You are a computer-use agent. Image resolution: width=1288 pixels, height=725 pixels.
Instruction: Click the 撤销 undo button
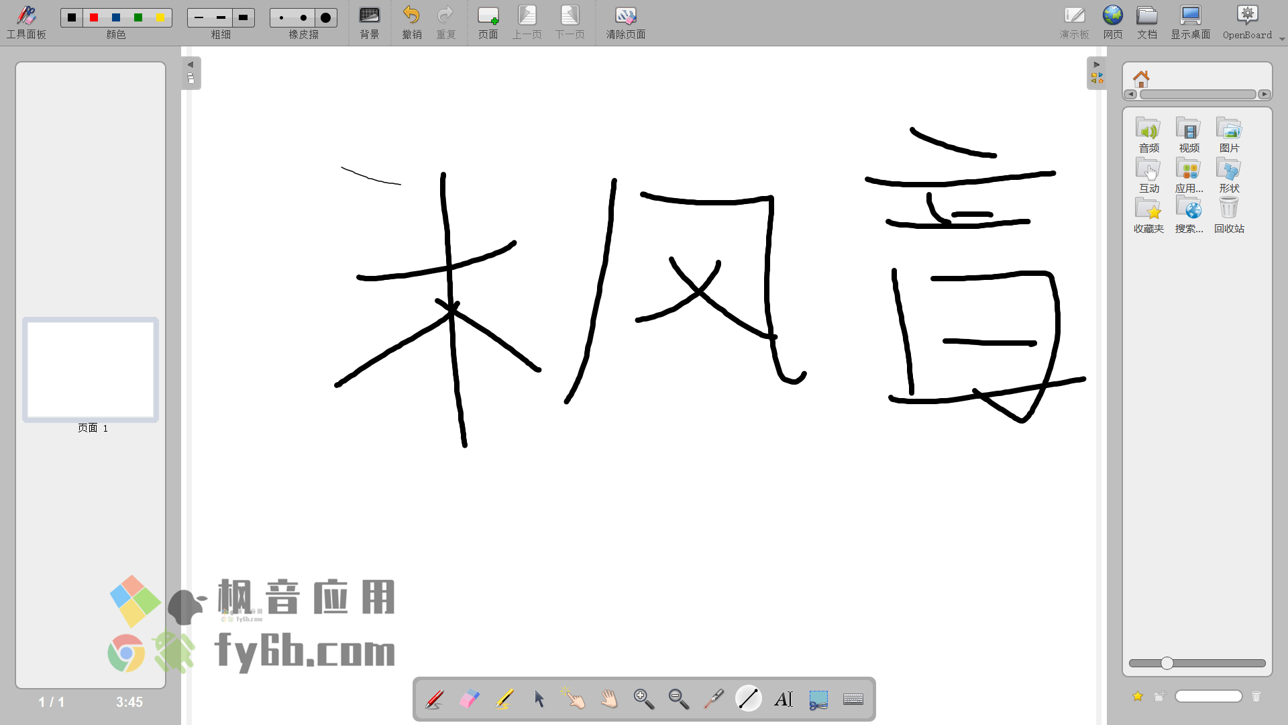[412, 23]
